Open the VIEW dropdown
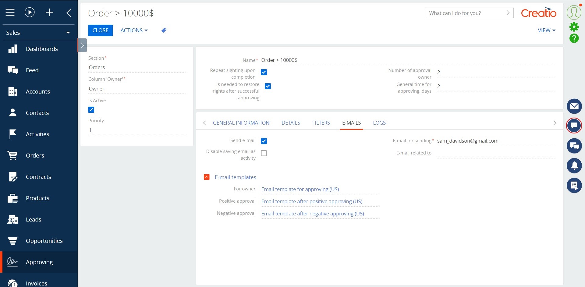The height and width of the screenshot is (287, 585). 546,30
